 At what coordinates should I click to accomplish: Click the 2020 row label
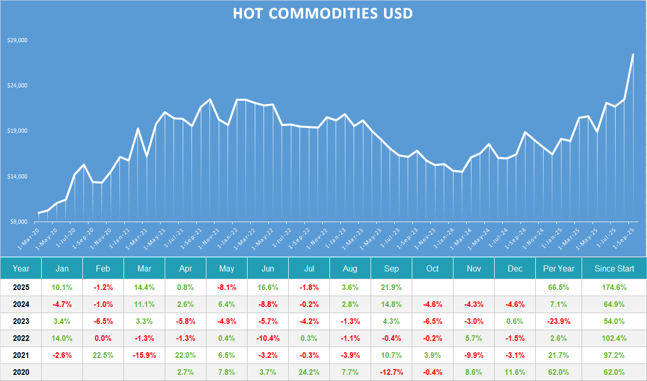[21, 372]
